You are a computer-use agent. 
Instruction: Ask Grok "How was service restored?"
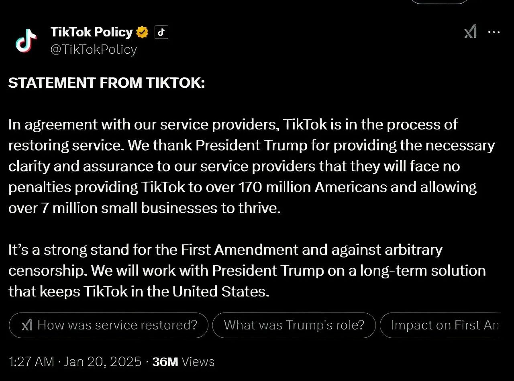click(x=117, y=325)
